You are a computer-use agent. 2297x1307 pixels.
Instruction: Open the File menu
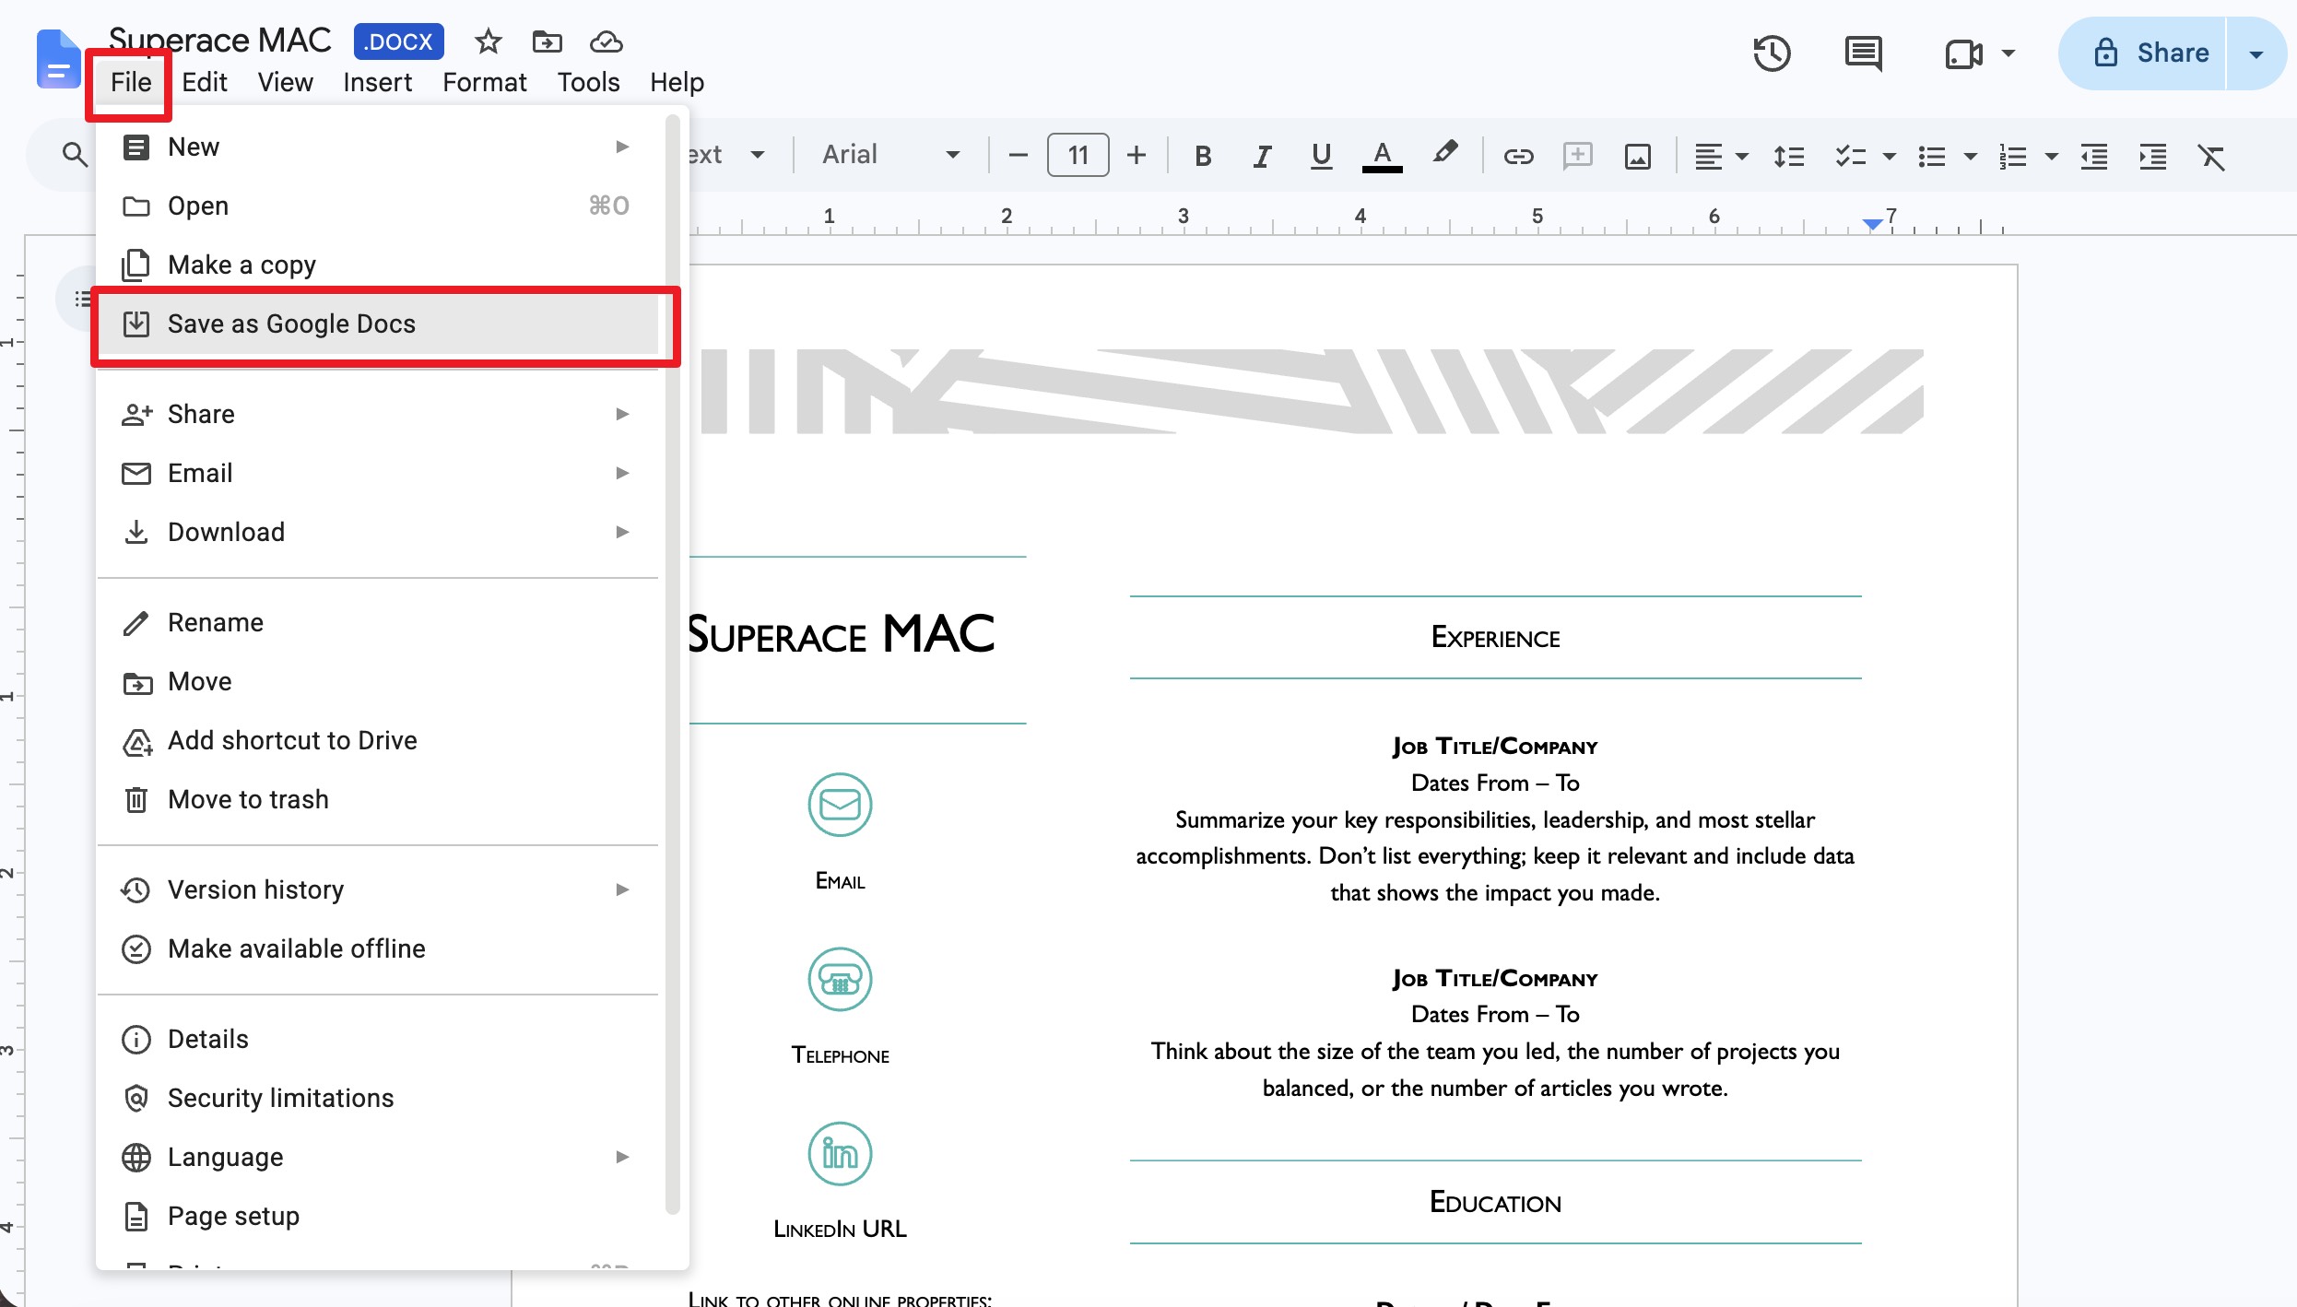click(x=130, y=82)
